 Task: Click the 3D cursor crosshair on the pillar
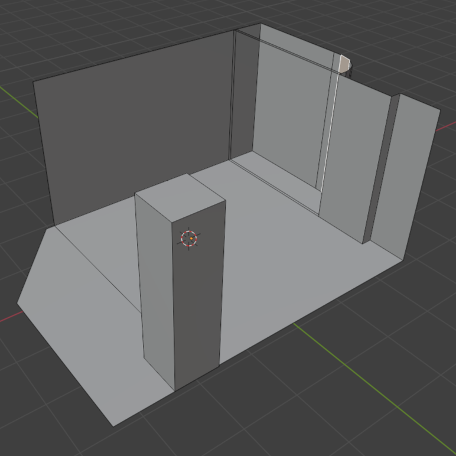189,239
